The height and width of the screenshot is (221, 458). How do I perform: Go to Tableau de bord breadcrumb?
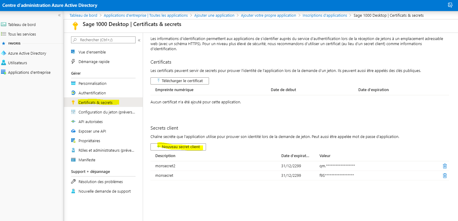click(x=83, y=15)
